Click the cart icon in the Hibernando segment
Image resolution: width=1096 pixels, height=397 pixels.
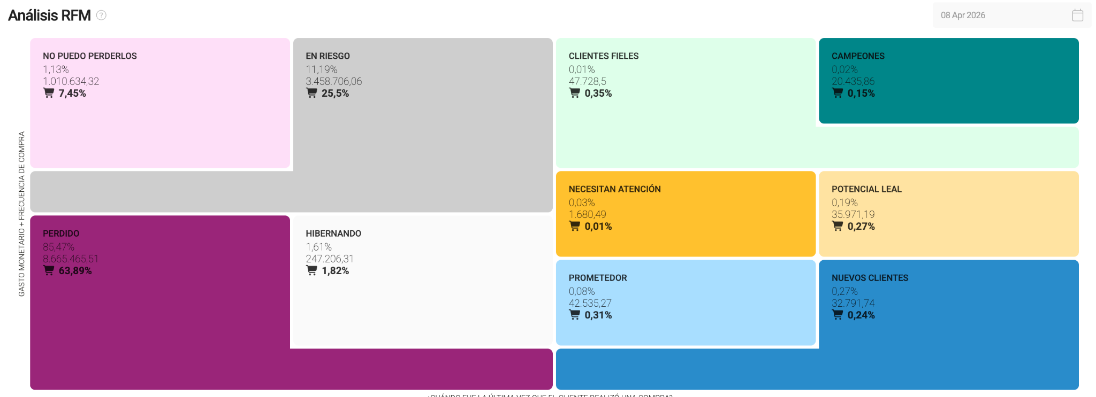tap(311, 270)
